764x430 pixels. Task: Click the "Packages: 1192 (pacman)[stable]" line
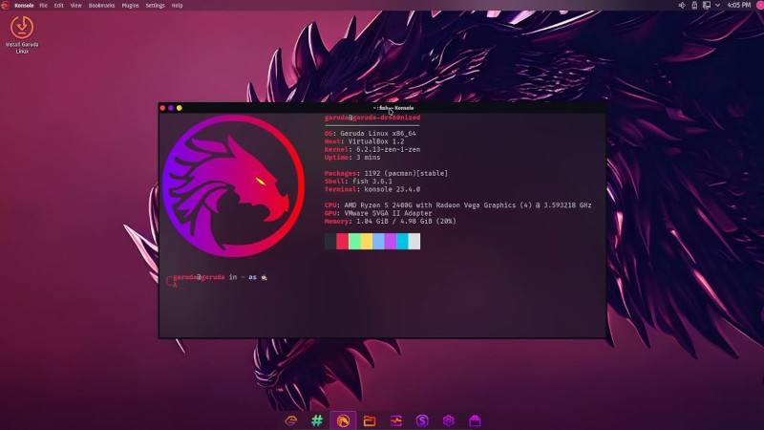[x=387, y=173]
